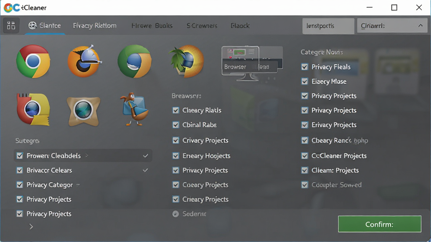Click the Crieary Projects label
Viewport: 431px width, 242px height.
(x=205, y=200)
